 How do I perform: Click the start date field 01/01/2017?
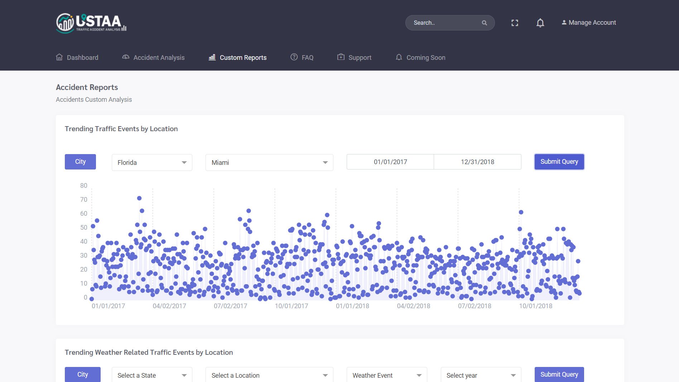[390, 162]
